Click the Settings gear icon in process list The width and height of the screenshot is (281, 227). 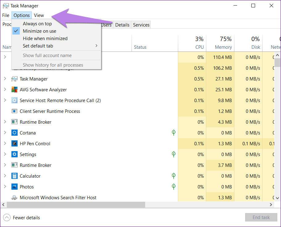pyautogui.click(x=14, y=154)
